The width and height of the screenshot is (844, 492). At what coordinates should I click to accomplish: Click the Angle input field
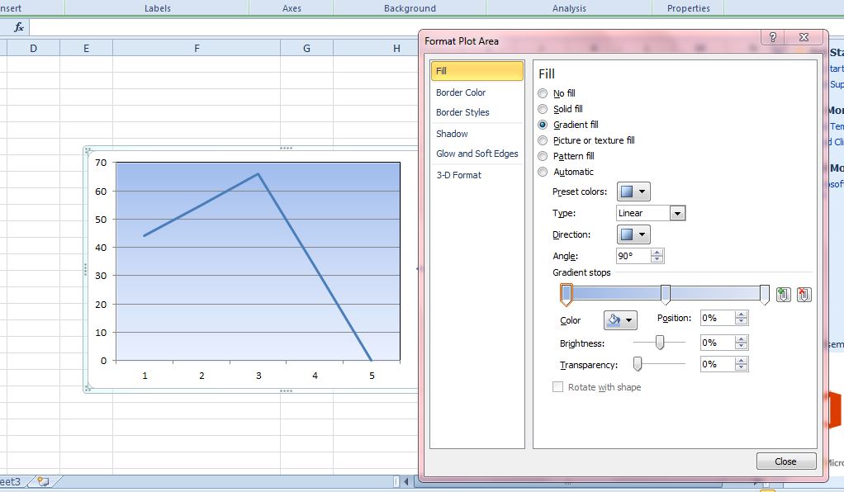click(x=633, y=256)
